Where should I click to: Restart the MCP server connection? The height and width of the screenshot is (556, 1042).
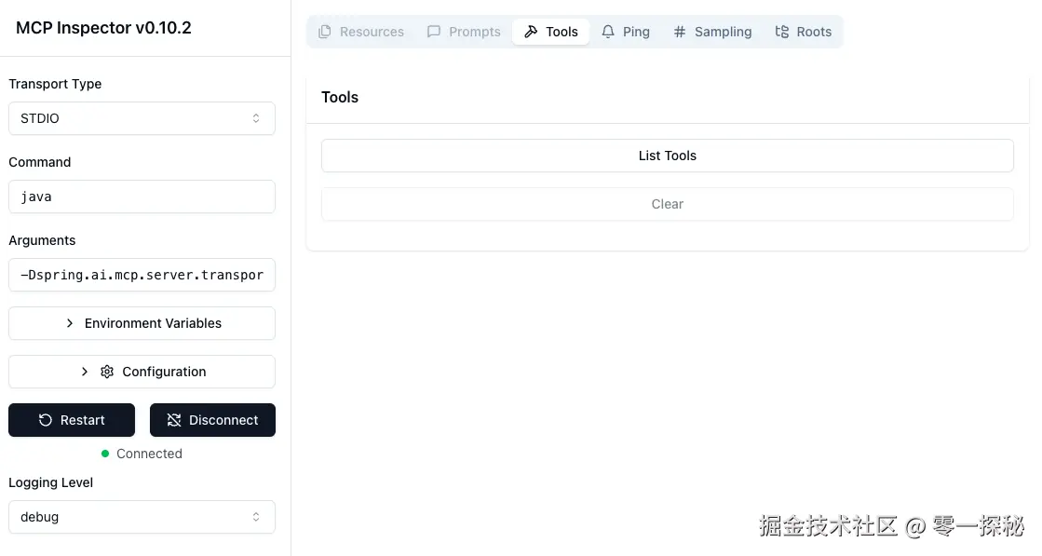72,420
